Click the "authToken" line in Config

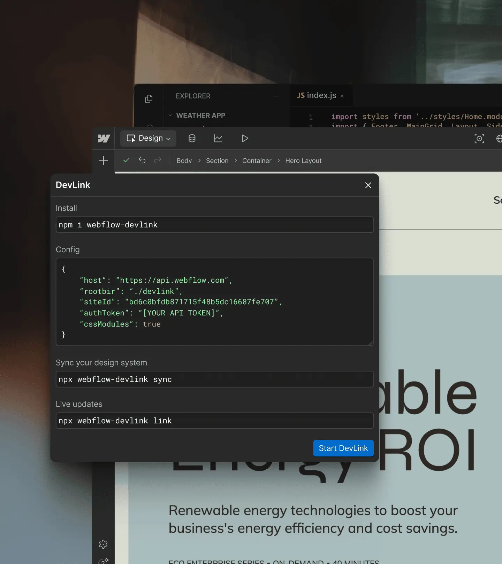tap(151, 313)
